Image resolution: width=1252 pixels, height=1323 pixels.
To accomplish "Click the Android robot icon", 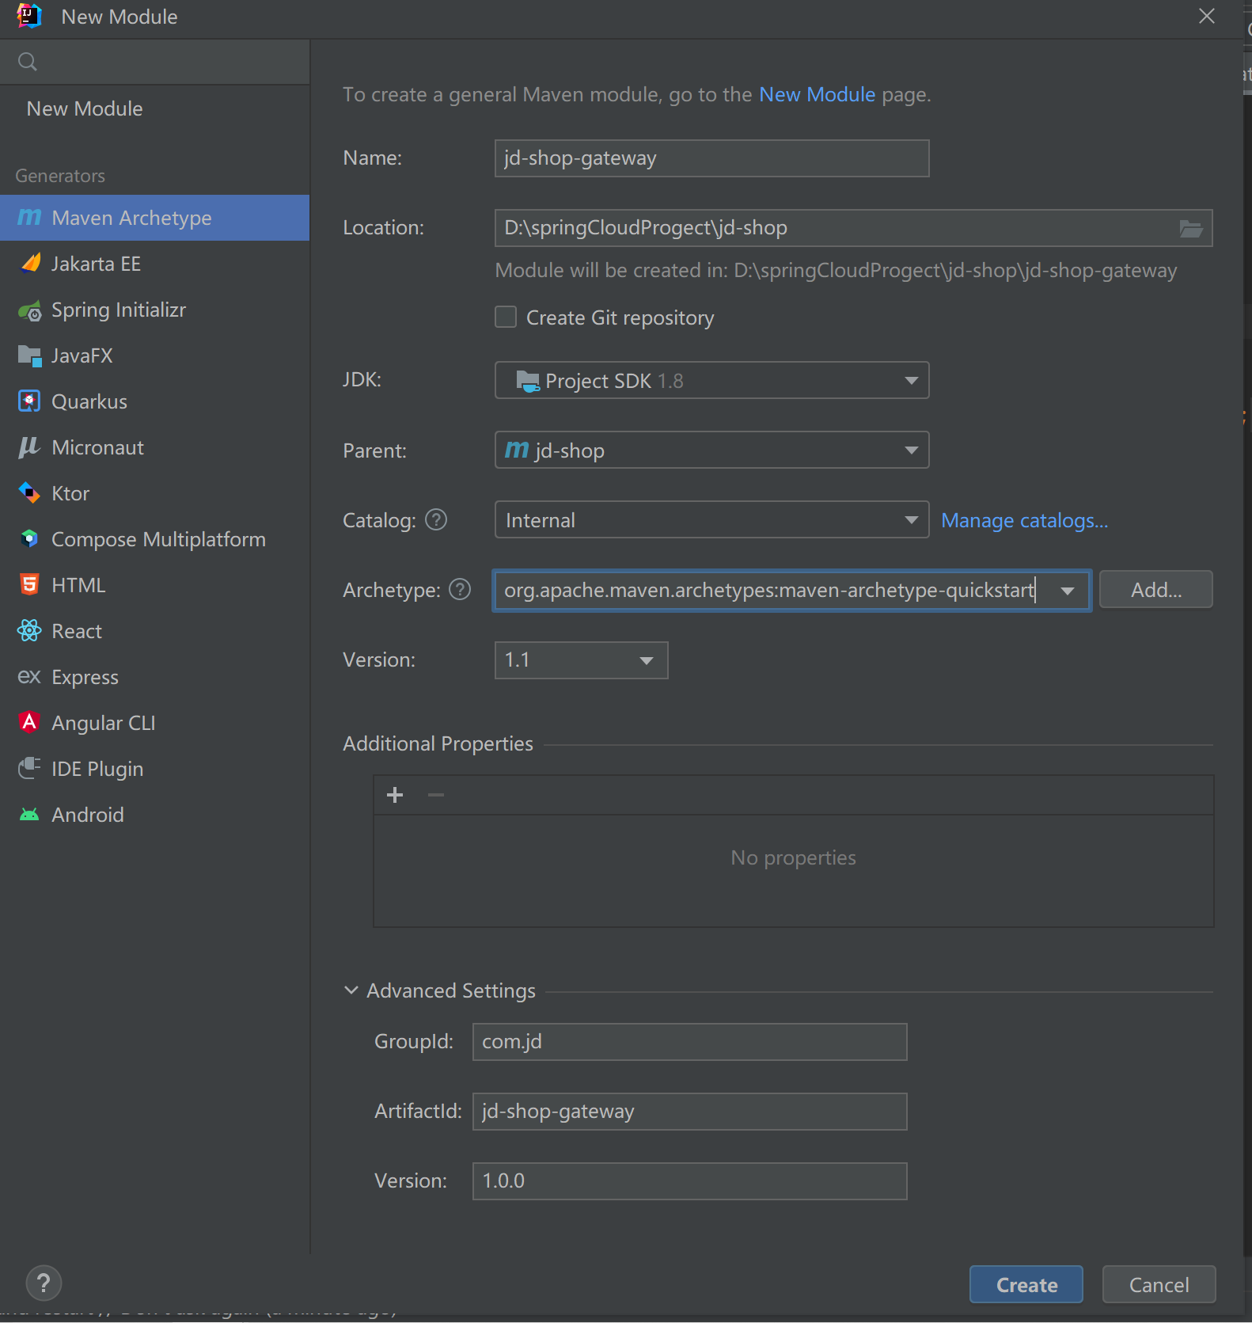I will pos(29,815).
